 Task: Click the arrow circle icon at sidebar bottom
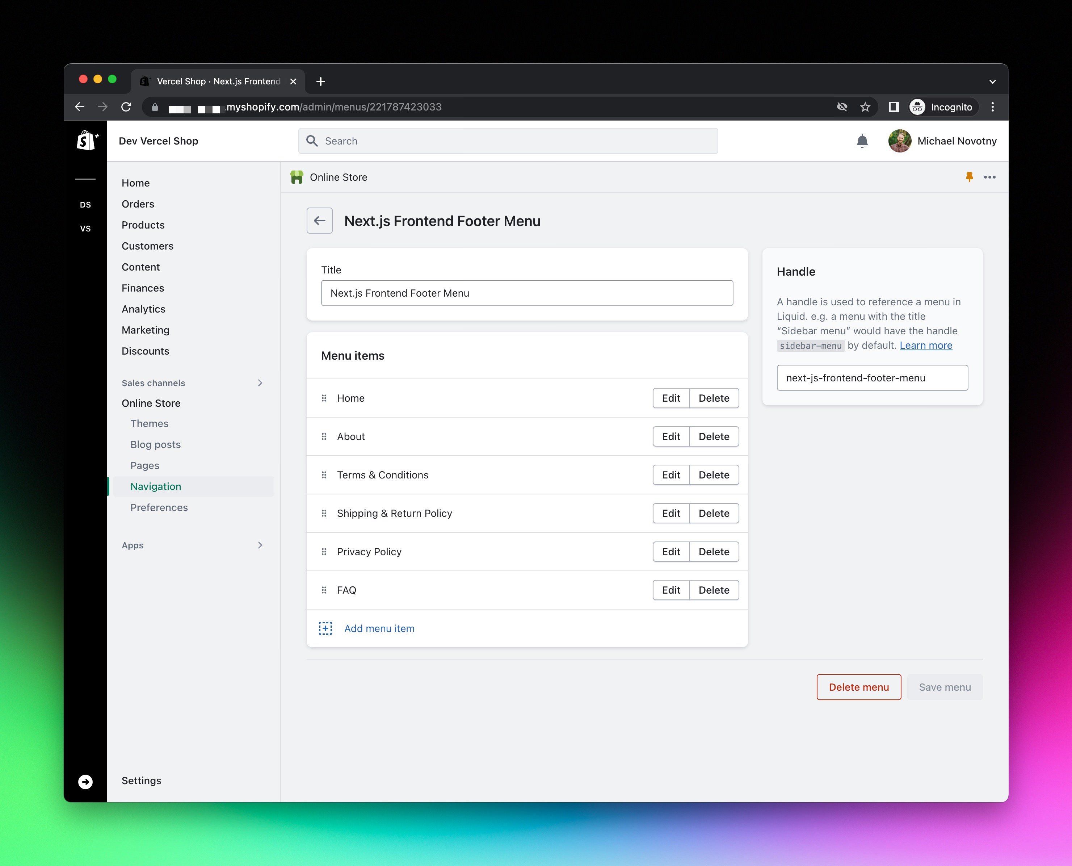pyautogui.click(x=85, y=782)
